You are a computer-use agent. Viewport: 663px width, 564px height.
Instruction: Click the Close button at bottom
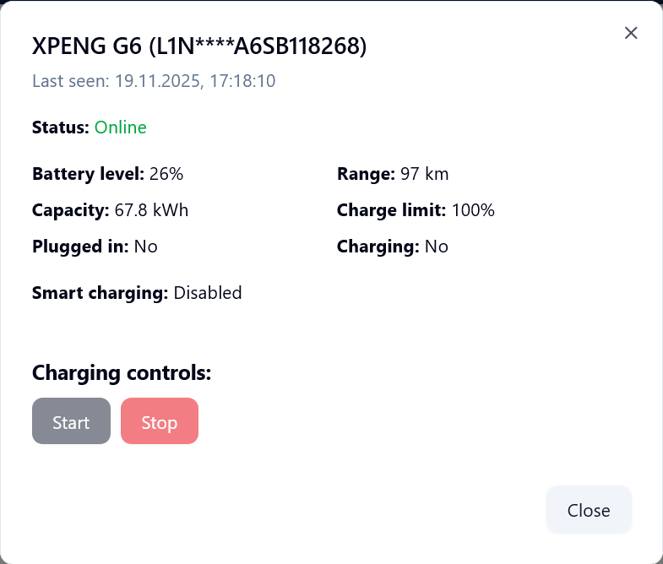(589, 510)
